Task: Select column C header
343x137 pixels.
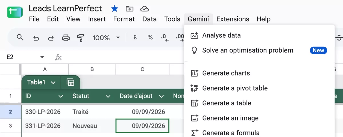Action: point(142,69)
